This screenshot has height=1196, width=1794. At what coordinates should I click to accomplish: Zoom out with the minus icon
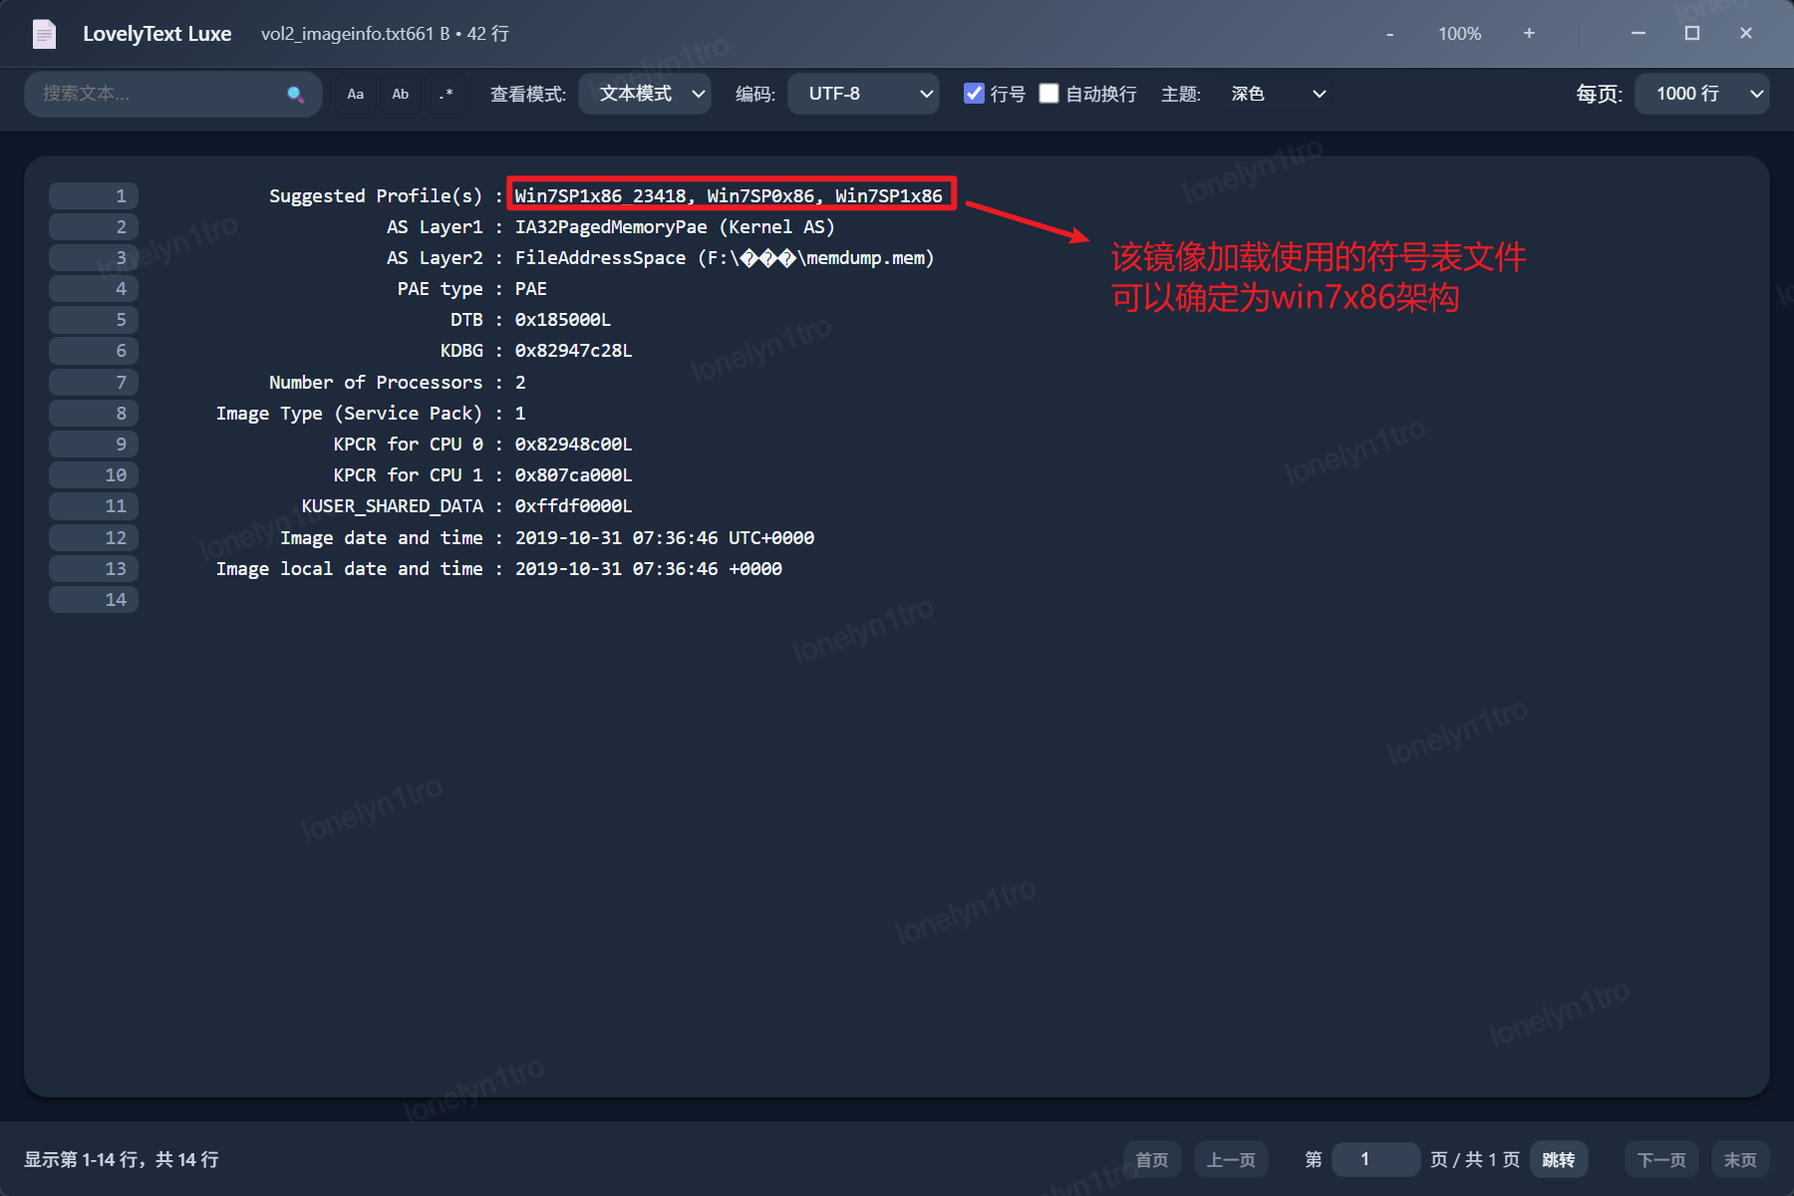pos(1389,34)
